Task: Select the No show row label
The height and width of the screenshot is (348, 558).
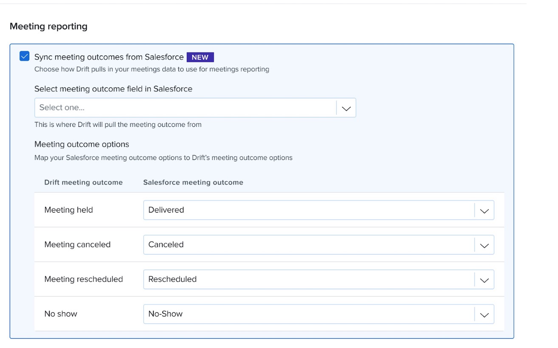Action: pyautogui.click(x=61, y=314)
